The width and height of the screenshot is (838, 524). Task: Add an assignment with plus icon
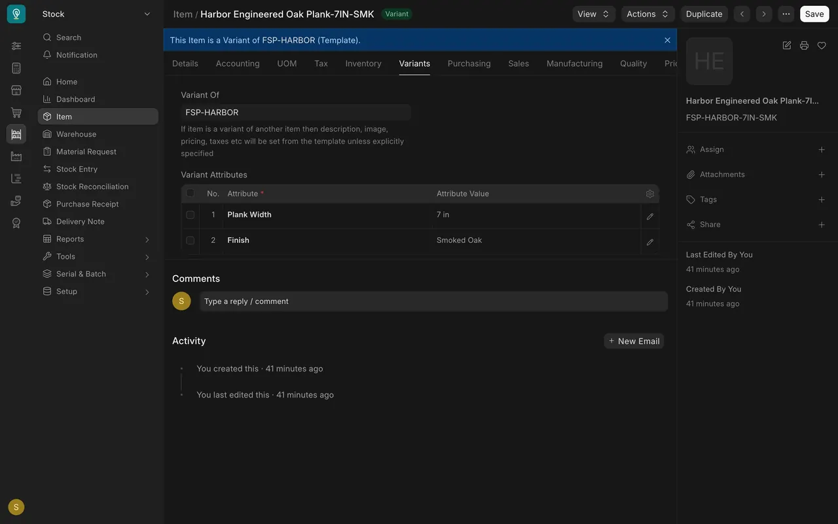click(822, 149)
